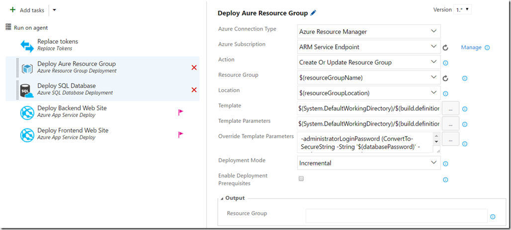Open the Action dropdown
The width and height of the screenshot is (511, 230).
369,62
